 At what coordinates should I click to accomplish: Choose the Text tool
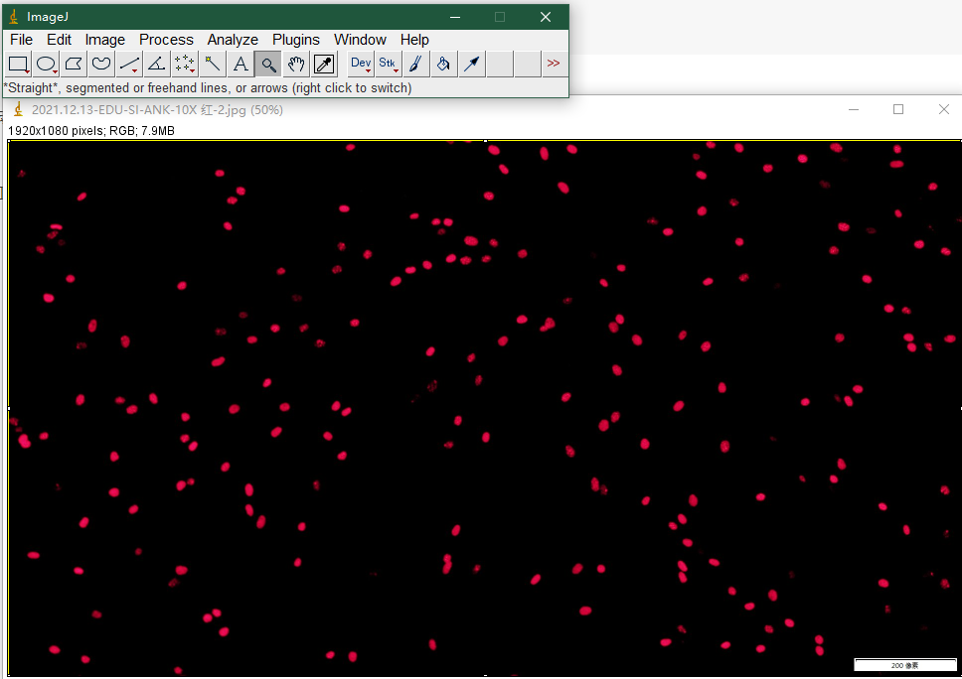click(240, 65)
